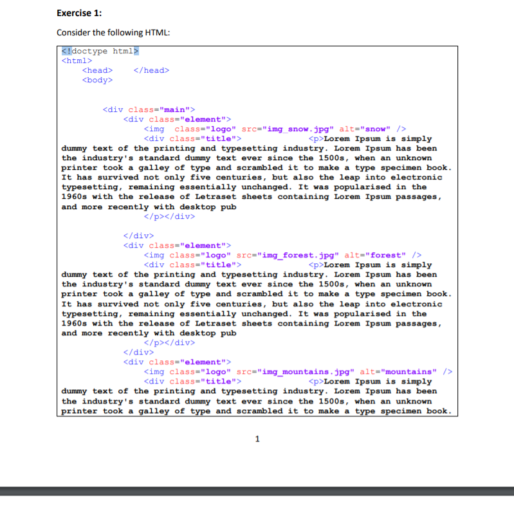Click the "Exercise 1:" heading

79,13
